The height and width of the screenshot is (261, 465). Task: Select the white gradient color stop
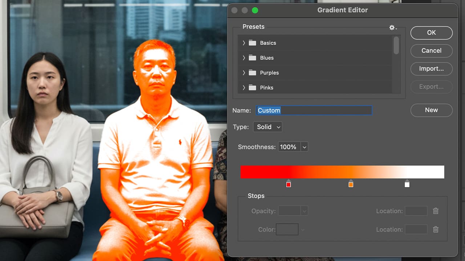coord(407,184)
